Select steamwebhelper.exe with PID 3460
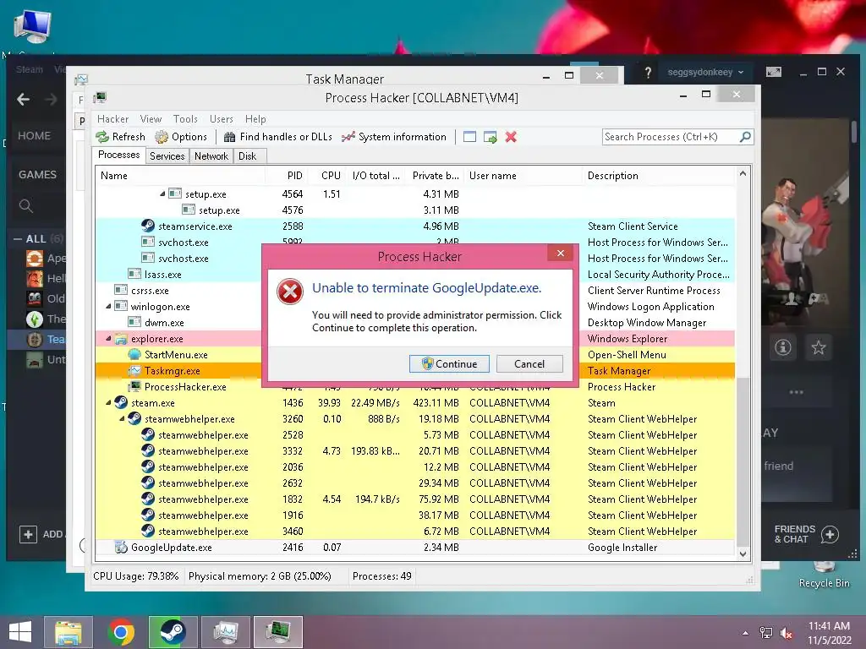 click(415, 531)
